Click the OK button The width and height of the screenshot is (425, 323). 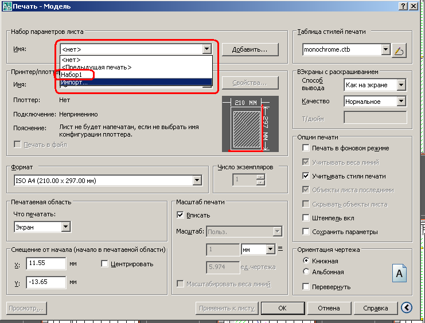pos(282,308)
